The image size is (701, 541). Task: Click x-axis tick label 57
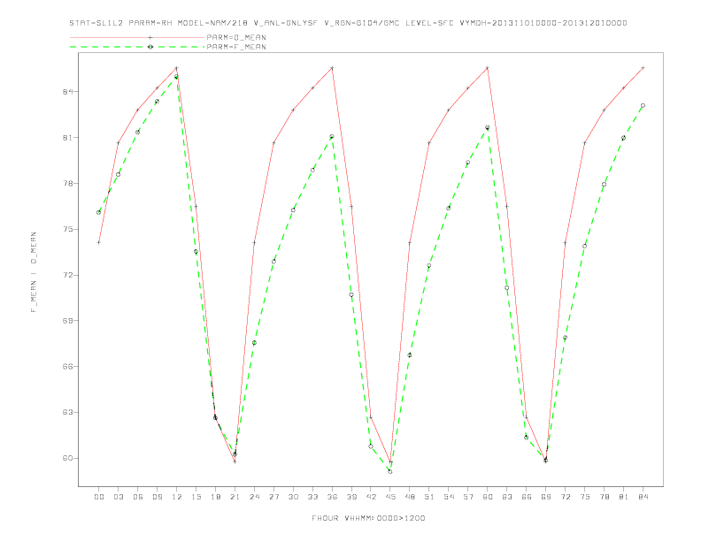tap(468, 497)
